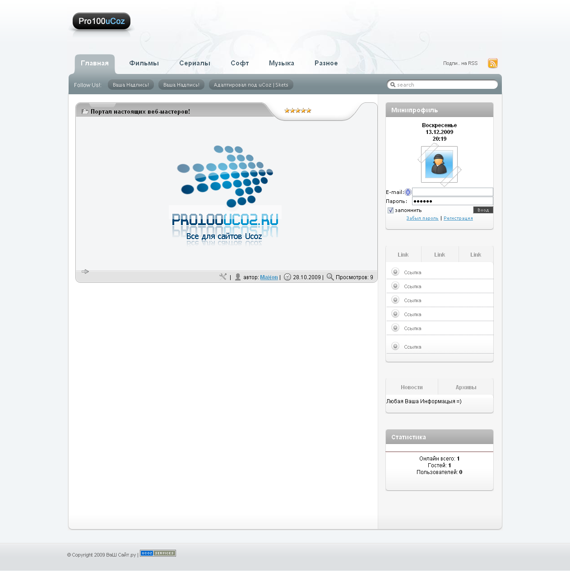Click the uCoz Services badge in the footer

(x=158, y=553)
